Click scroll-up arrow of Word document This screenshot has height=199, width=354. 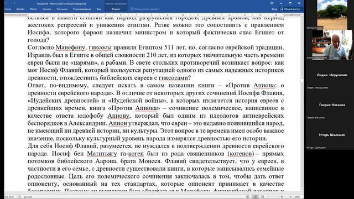pyautogui.click(x=302, y=15)
